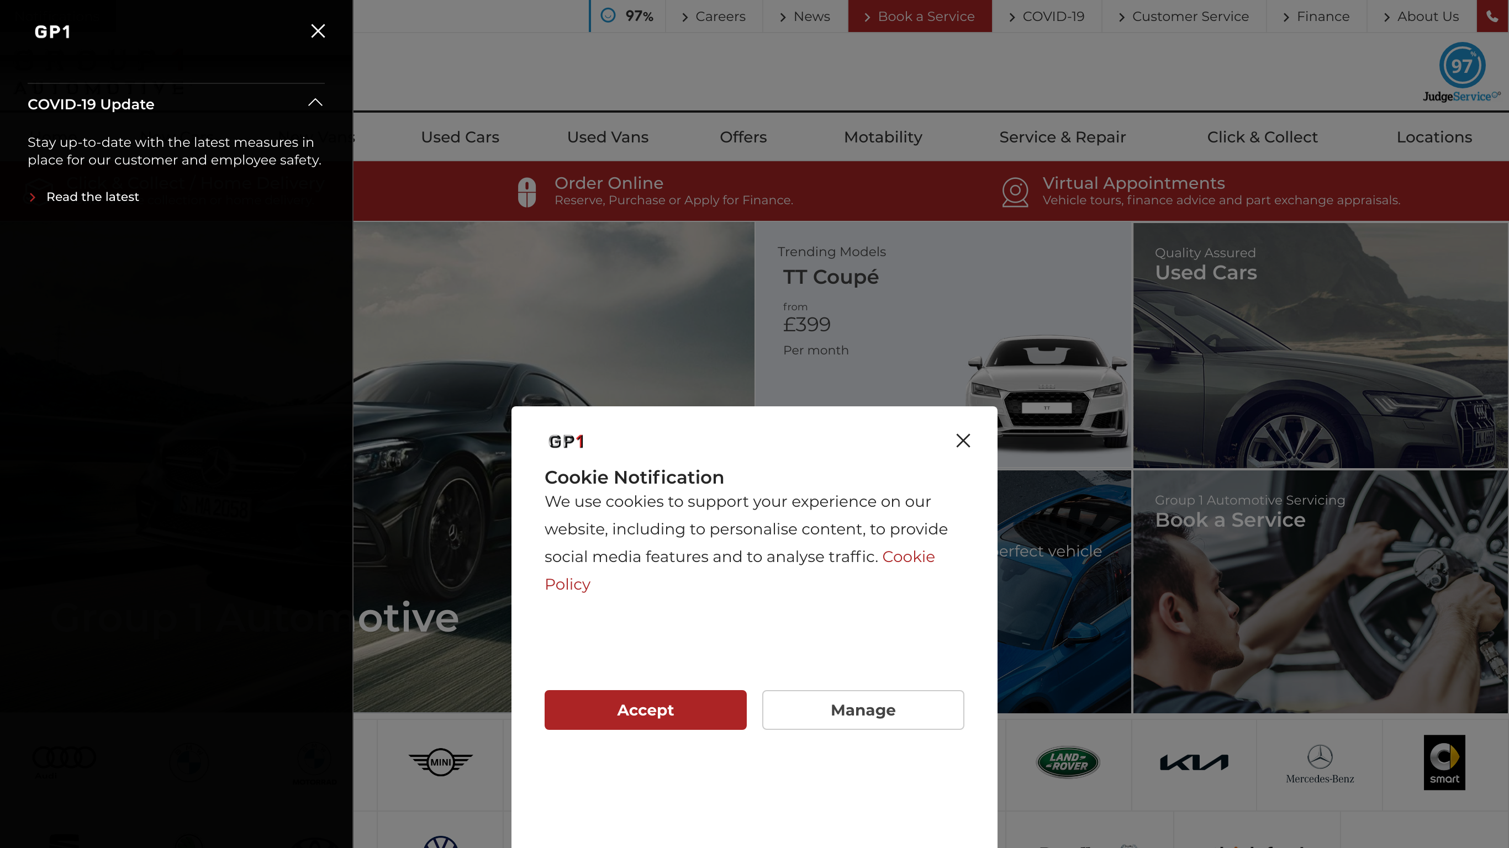This screenshot has height=848, width=1509.
Task: Close the Cookie Notification dialog
Action: click(x=962, y=441)
